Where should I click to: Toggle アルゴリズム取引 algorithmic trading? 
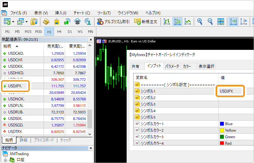[x=113, y=22]
